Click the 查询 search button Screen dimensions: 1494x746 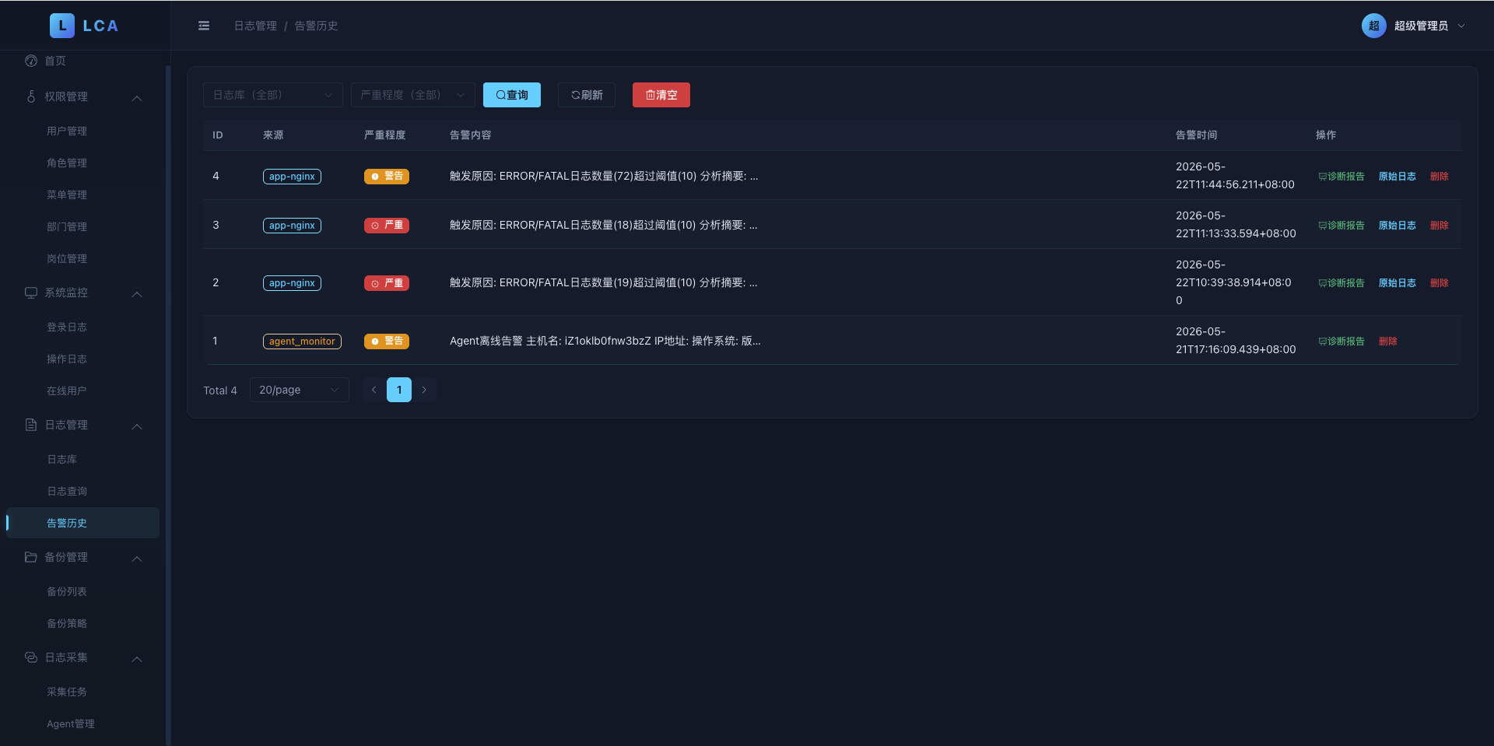coord(512,95)
